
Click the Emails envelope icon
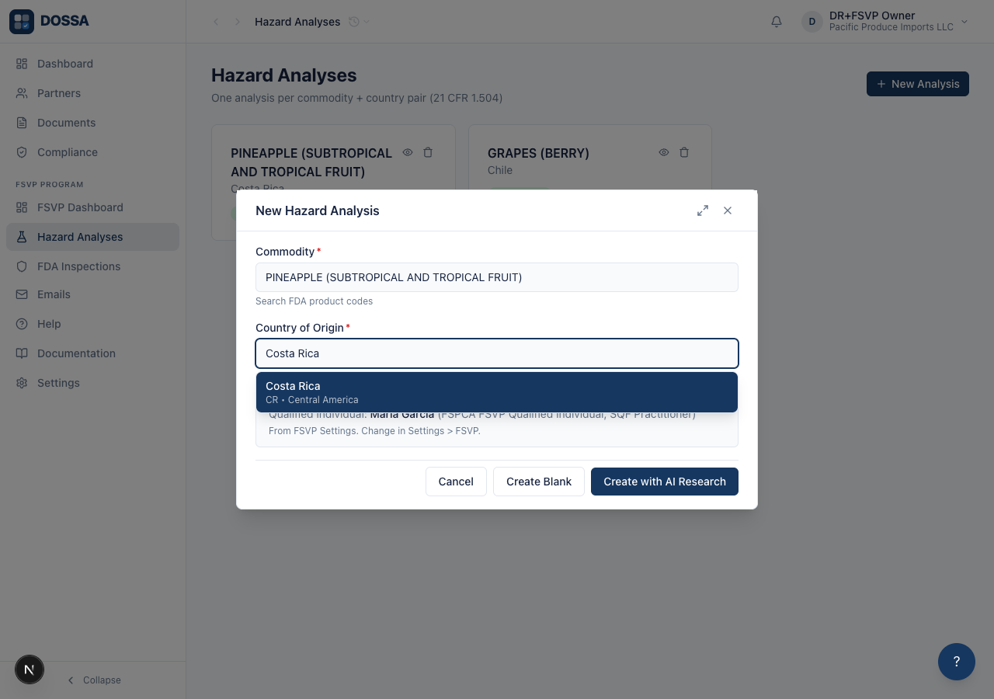[x=22, y=294]
